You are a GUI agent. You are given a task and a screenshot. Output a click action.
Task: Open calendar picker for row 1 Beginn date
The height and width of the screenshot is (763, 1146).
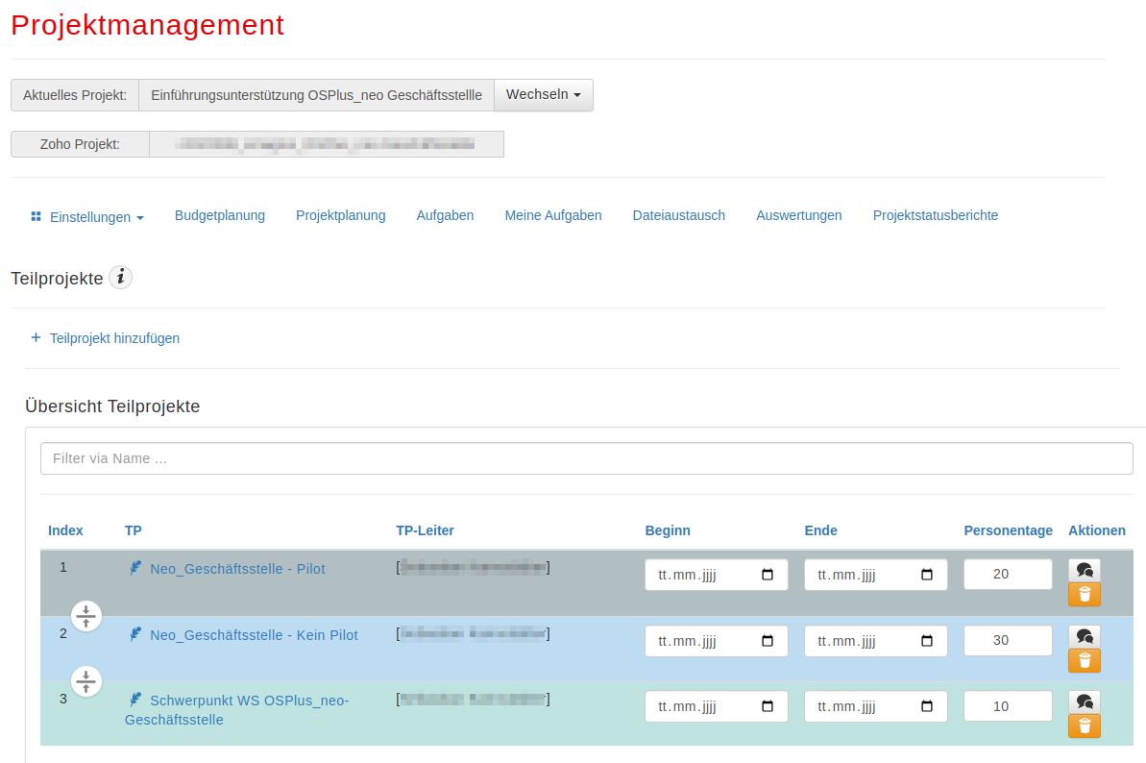point(768,575)
